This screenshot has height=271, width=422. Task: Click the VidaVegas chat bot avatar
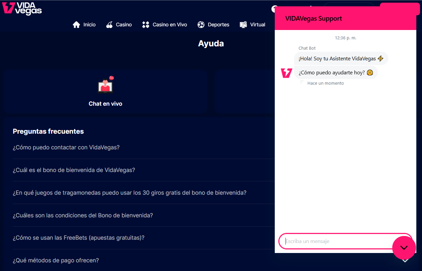[286, 73]
